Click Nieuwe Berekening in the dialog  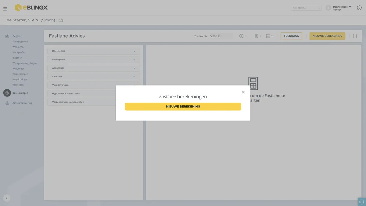[x=183, y=107]
